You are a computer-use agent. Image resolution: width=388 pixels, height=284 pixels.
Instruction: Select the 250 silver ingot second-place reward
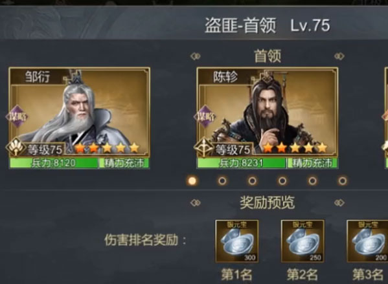tap(302, 241)
